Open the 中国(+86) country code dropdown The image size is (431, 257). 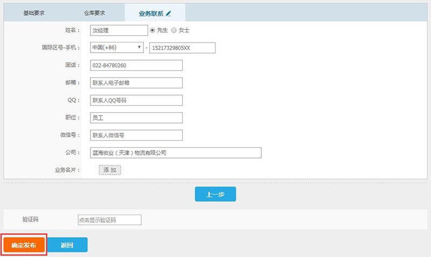[x=117, y=48]
